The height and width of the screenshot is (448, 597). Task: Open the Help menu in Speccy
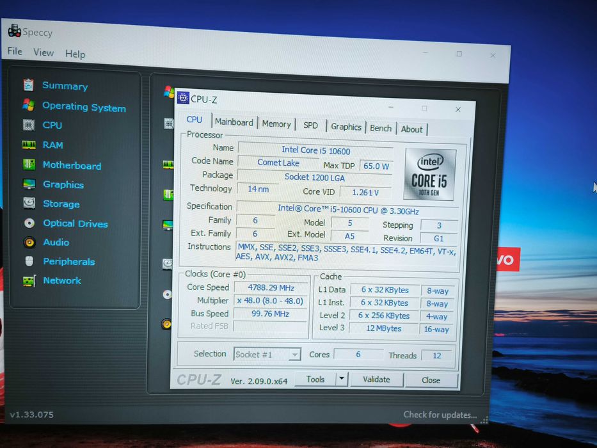75,54
